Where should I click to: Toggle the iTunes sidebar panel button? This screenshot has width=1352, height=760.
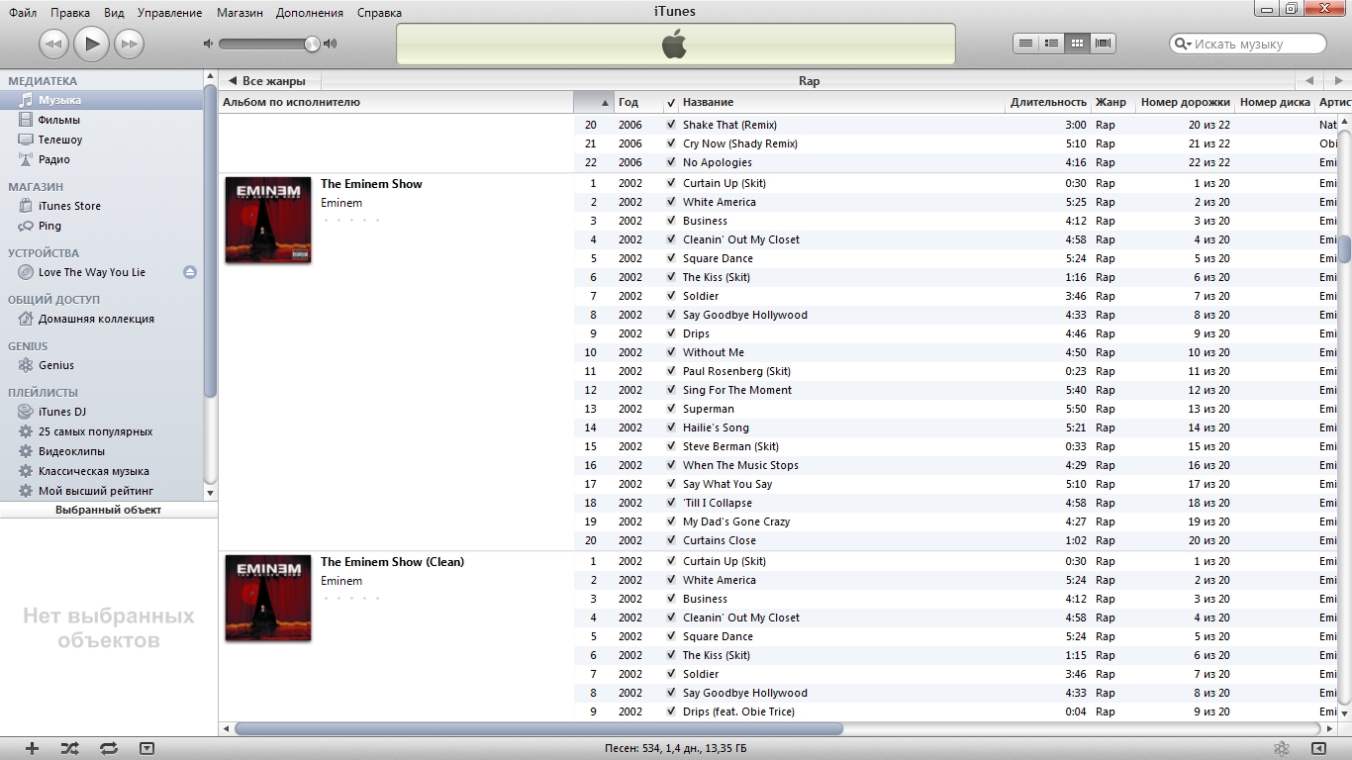click(x=1318, y=749)
